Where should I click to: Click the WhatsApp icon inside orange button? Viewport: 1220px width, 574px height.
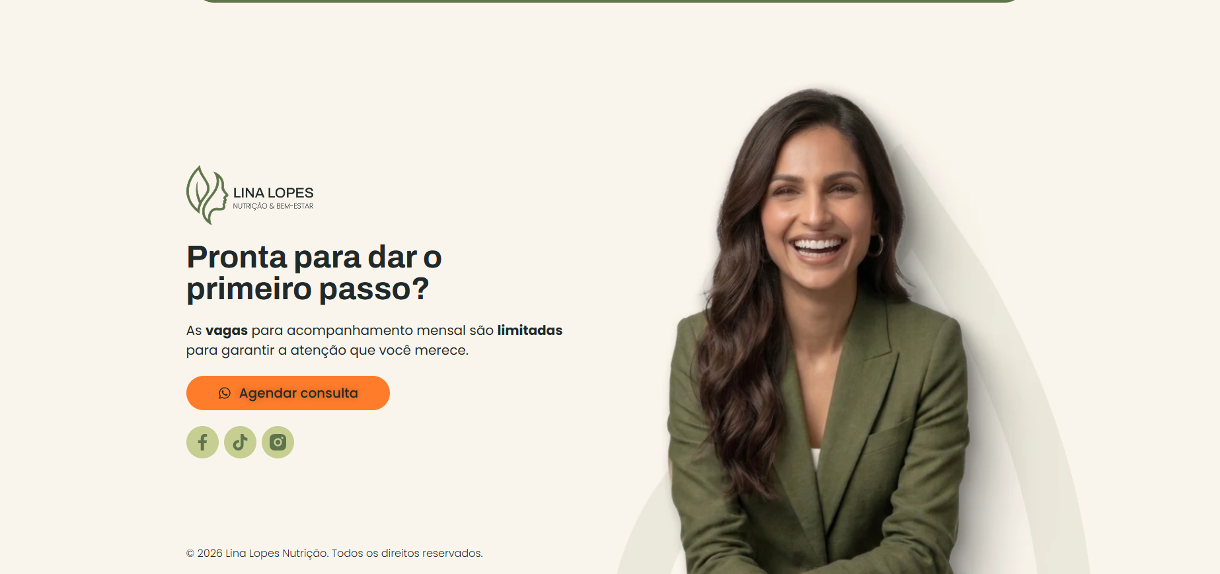225,393
